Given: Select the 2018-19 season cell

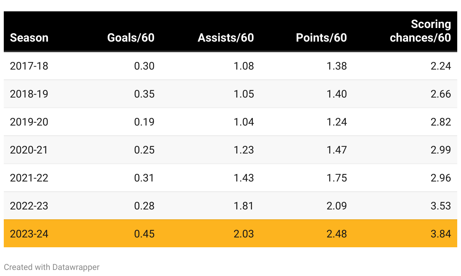Looking at the screenshot, I should point(29,94).
